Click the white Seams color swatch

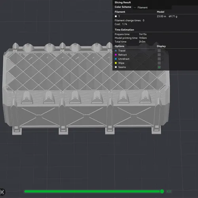(x=116, y=67)
